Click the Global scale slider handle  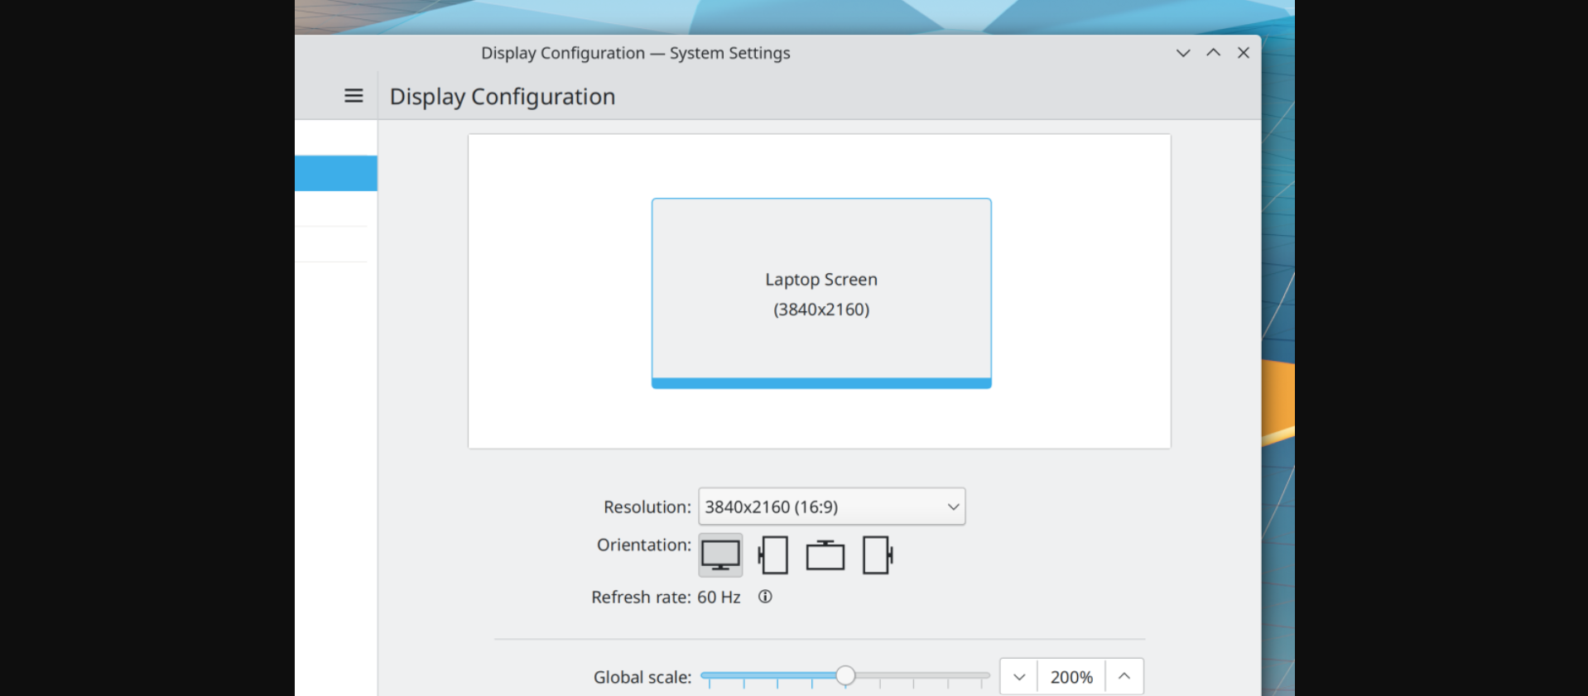pyautogui.click(x=845, y=675)
